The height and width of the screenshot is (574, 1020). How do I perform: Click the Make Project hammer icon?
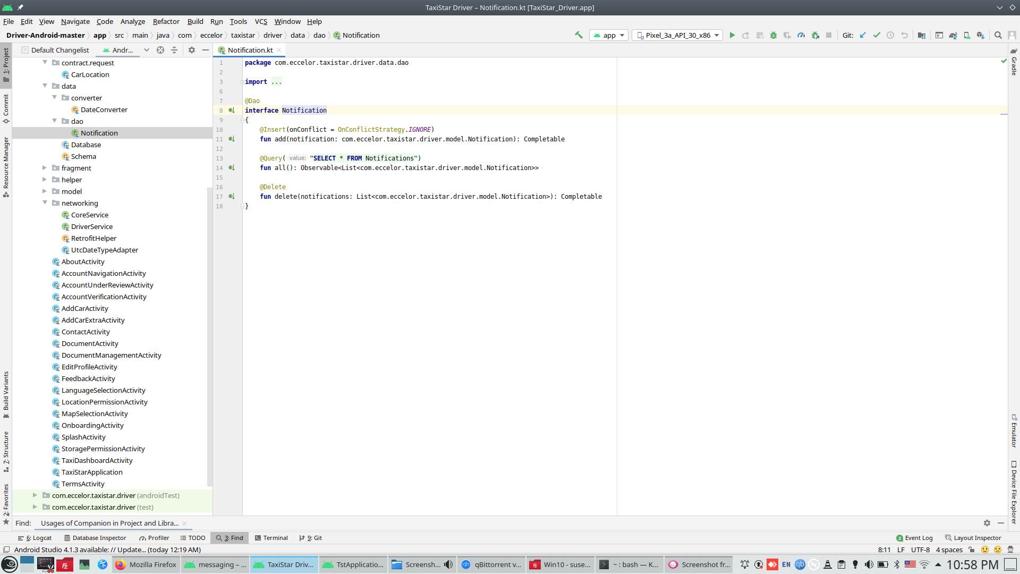[579, 35]
